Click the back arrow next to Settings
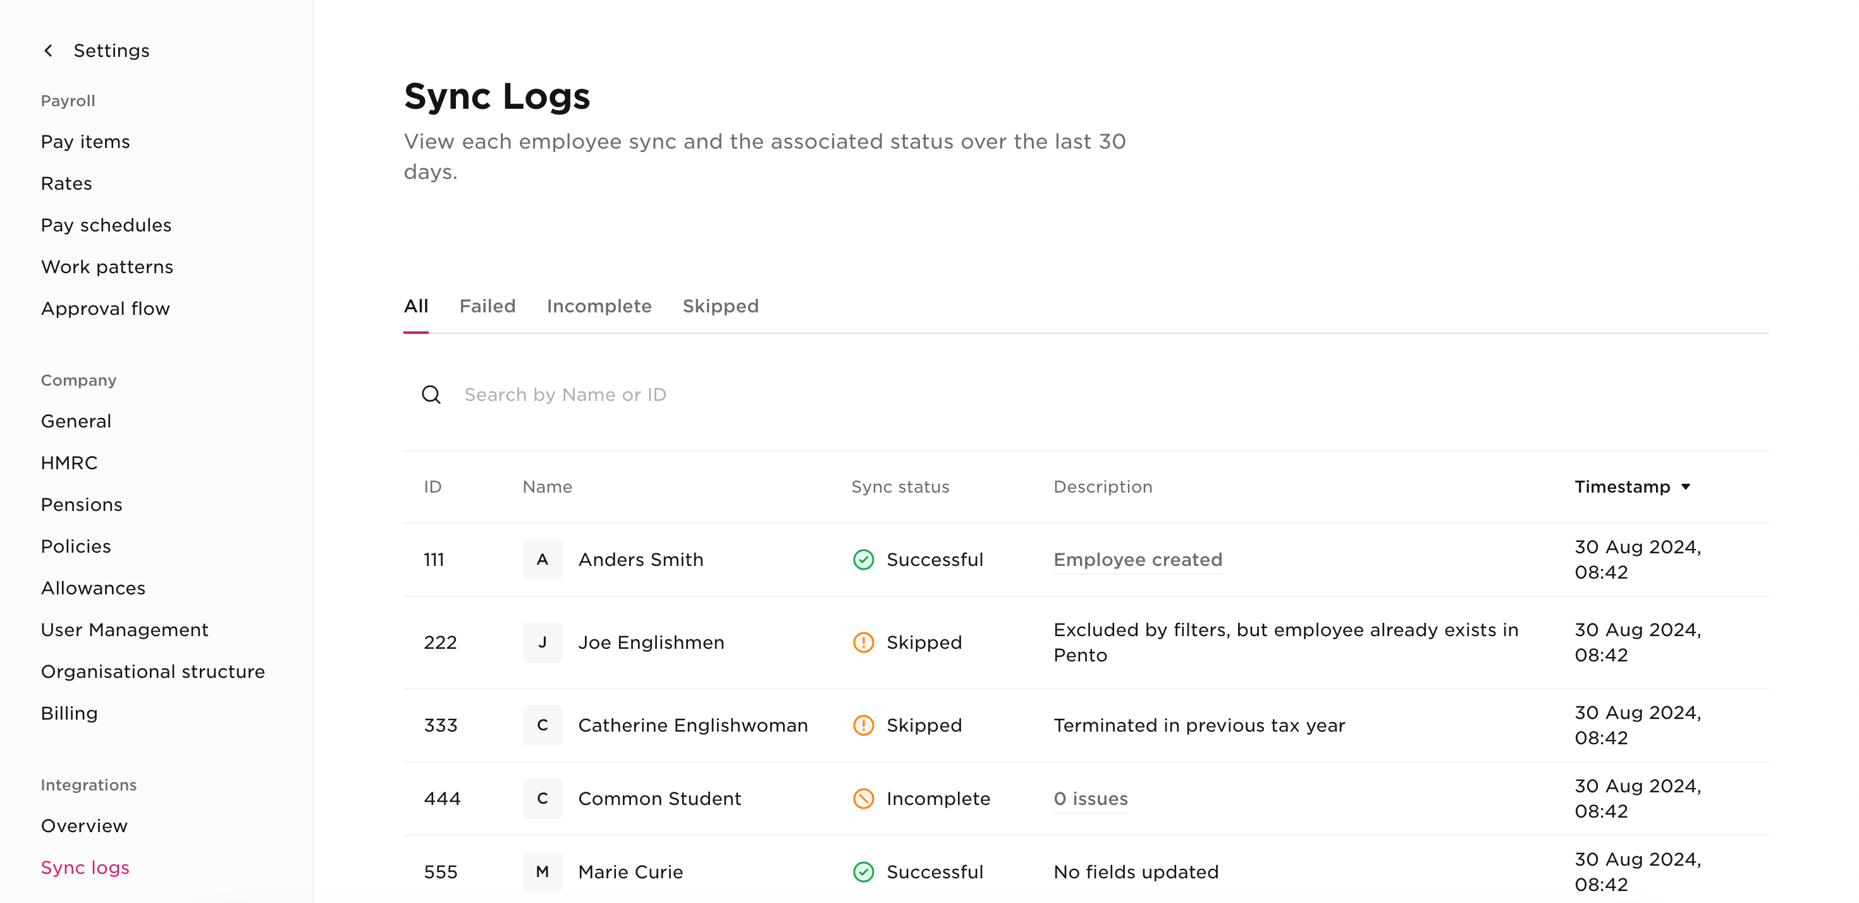 point(47,50)
